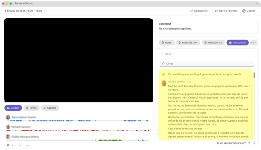
Task: Click the black video player area
Action: [x=78, y=60]
